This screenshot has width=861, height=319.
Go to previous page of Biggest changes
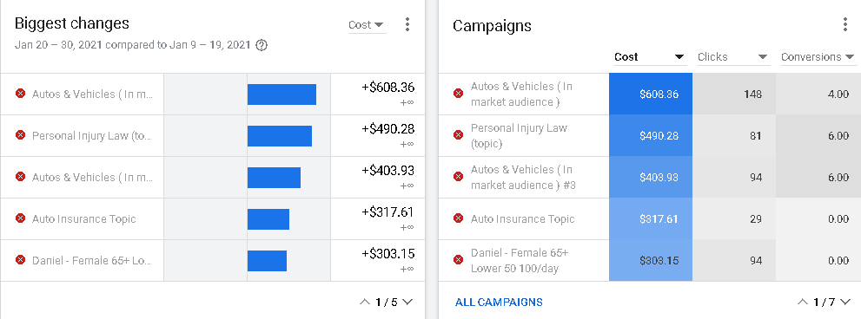pyautogui.click(x=364, y=302)
